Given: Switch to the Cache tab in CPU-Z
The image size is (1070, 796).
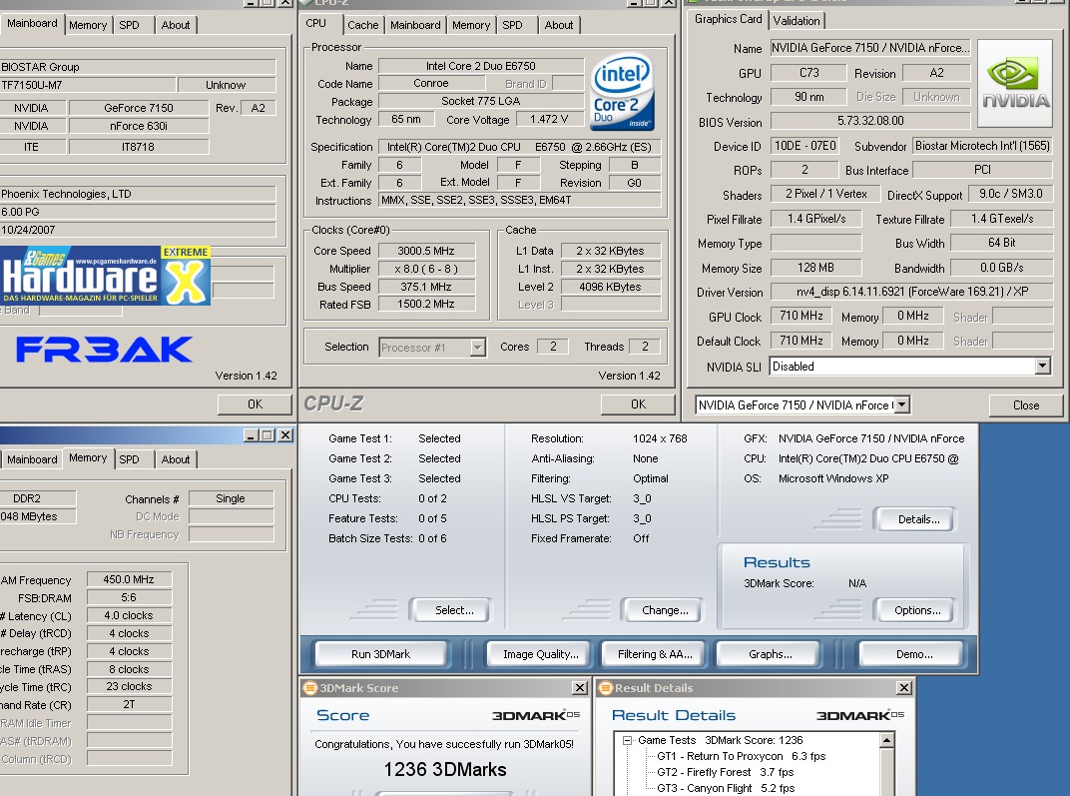Looking at the screenshot, I should (x=362, y=25).
